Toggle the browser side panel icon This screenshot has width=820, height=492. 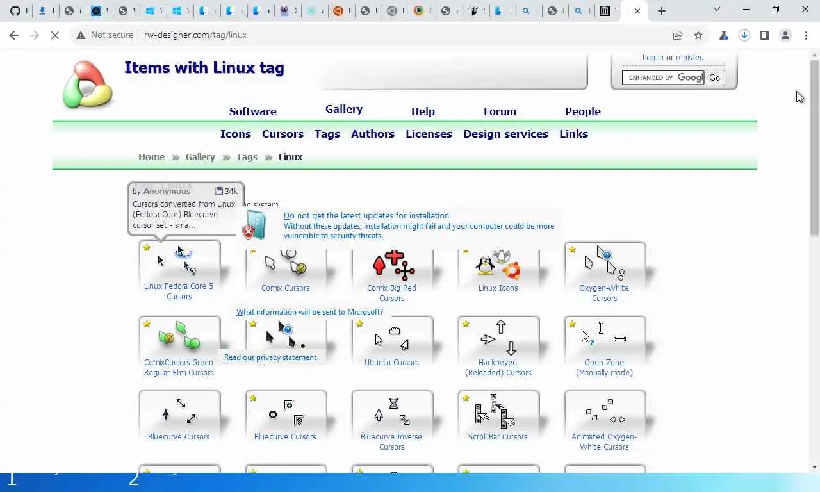pyautogui.click(x=764, y=35)
